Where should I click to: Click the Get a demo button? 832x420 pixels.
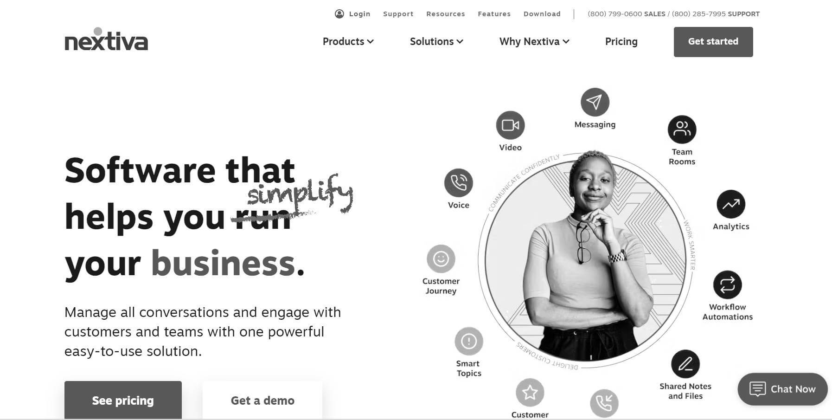click(x=262, y=400)
